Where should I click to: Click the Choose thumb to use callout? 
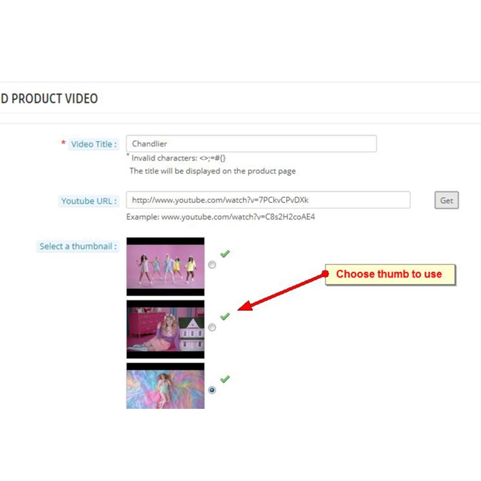(390, 274)
